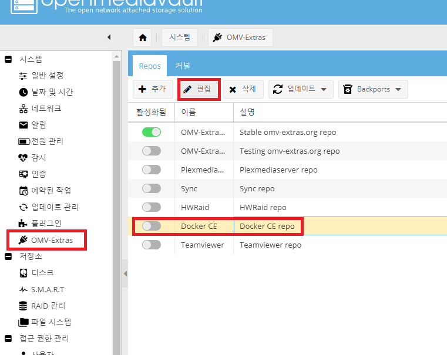447x355 pixels.
Task: Click the sidebar scroll-up arrow
Action: tap(117, 57)
